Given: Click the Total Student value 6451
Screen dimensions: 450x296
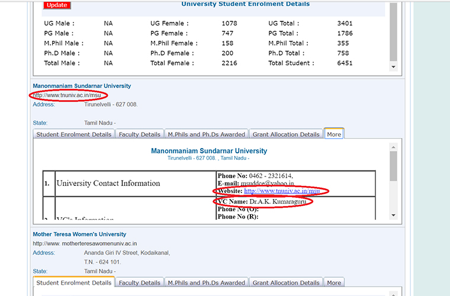Looking at the screenshot, I should click(x=345, y=63).
